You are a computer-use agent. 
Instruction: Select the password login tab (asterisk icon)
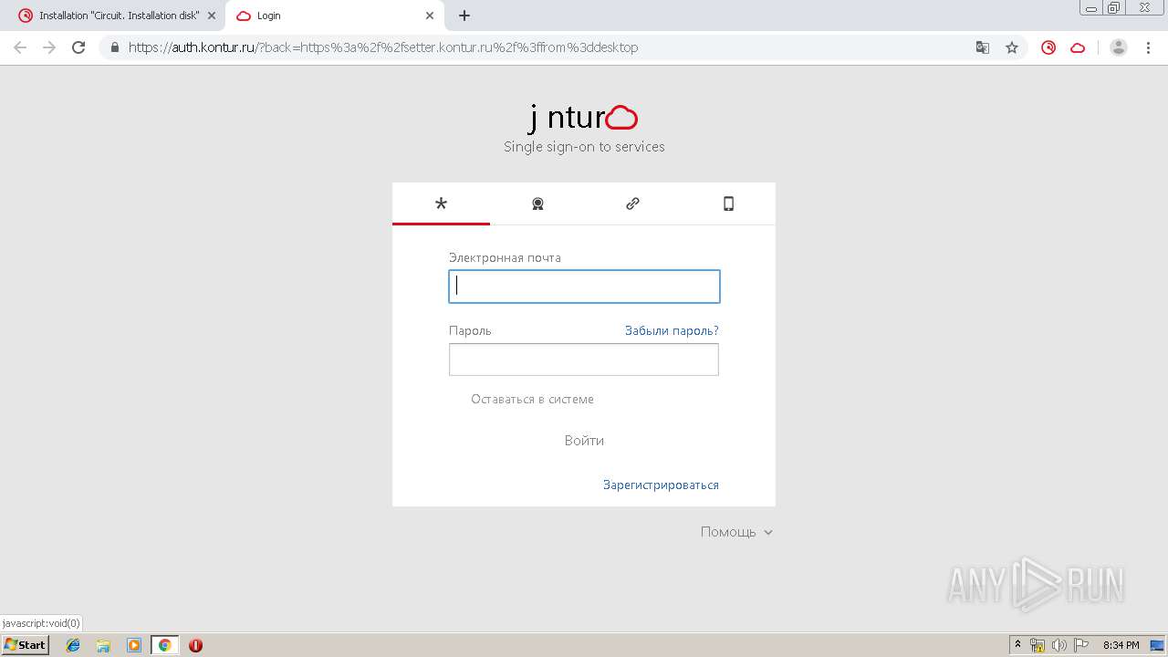(x=441, y=203)
